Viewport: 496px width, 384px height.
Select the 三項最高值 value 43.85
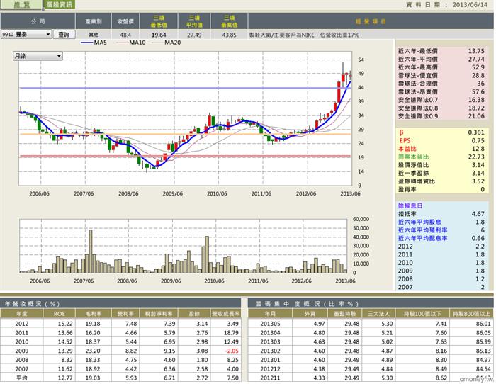click(230, 35)
